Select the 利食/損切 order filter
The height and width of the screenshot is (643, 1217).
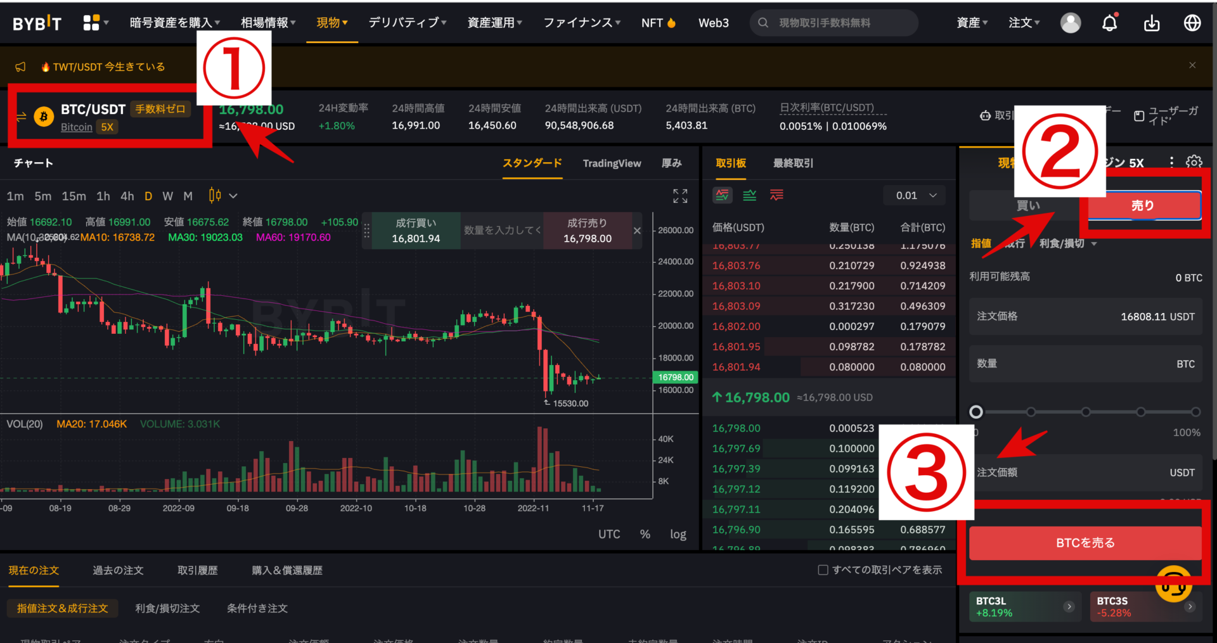coord(167,608)
